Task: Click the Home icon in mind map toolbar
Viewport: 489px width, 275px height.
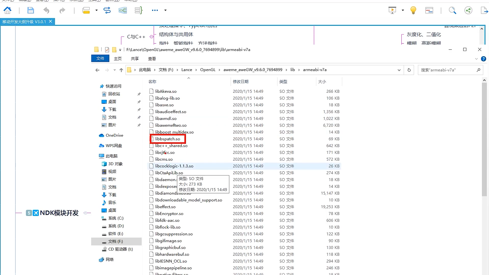Action: 7,10
